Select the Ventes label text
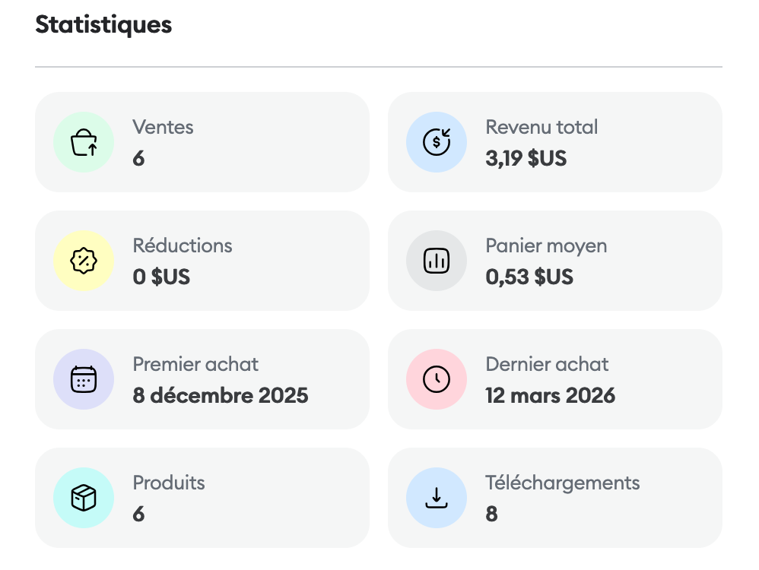Viewport: 759px width, 570px height. coord(163,127)
